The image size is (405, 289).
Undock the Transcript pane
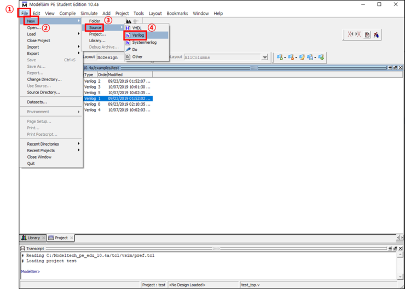(395, 248)
